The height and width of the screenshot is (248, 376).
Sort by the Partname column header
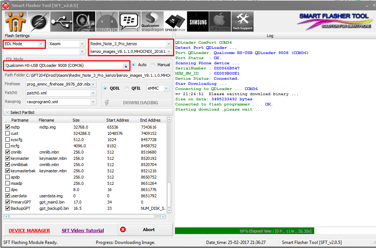point(20,120)
